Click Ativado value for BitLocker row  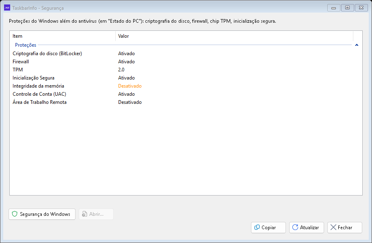[126, 54]
